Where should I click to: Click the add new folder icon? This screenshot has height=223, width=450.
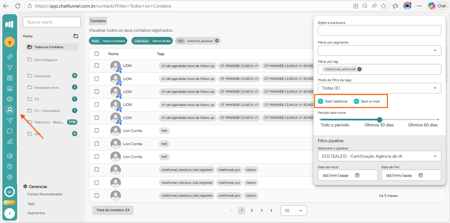pyautogui.click(x=76, y=36)
